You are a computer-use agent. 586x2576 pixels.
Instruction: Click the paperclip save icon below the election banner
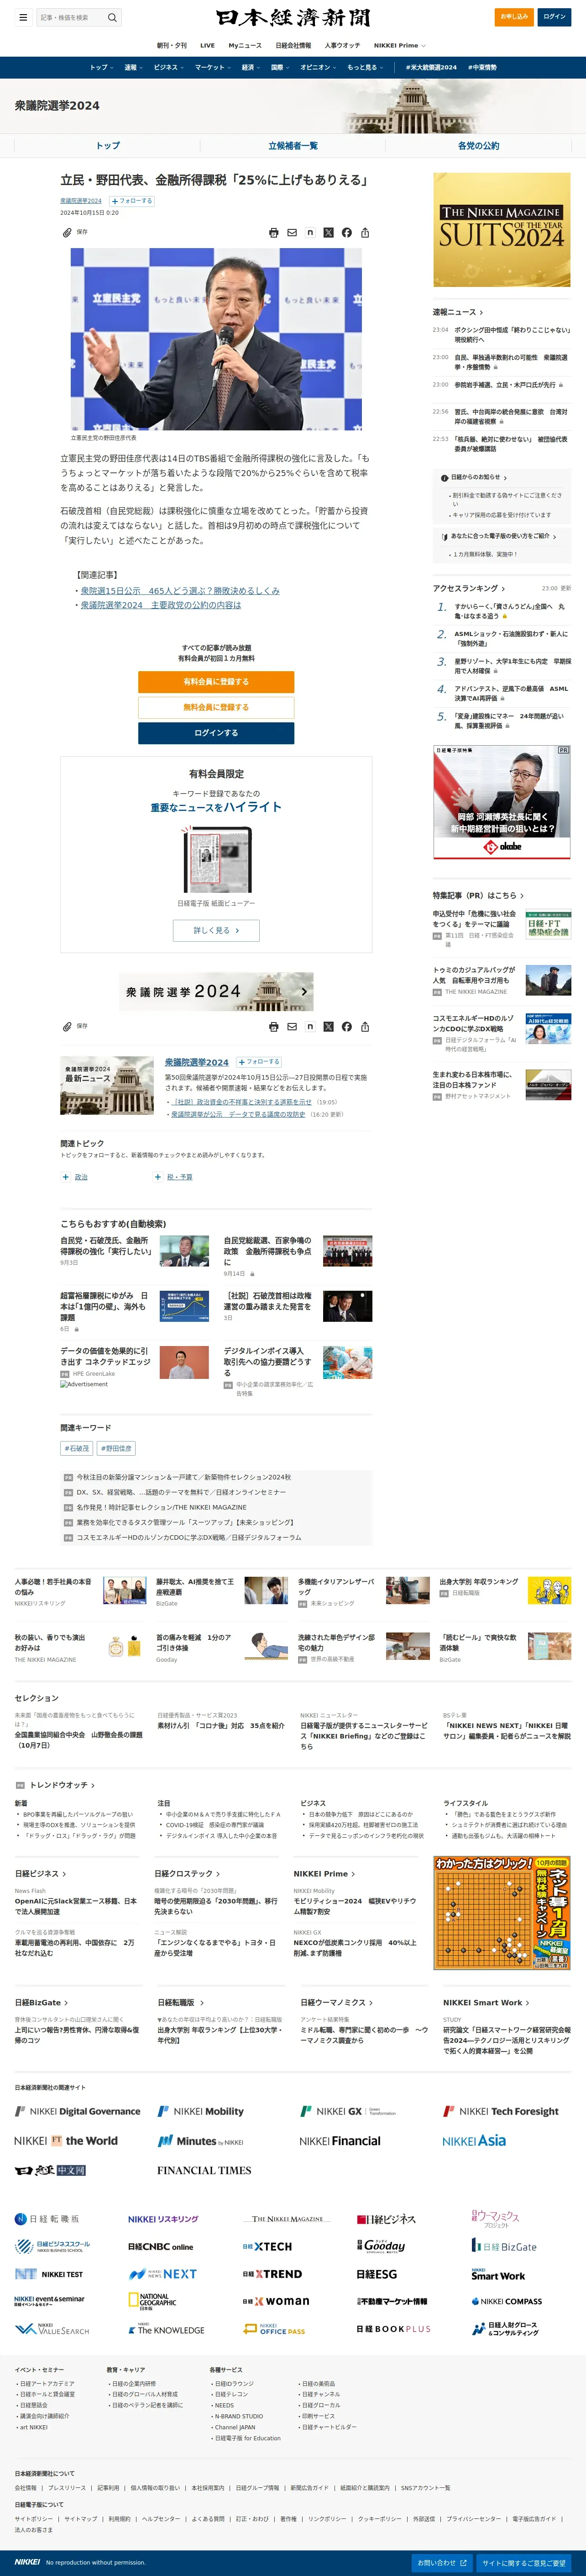tap(67, 1026)
